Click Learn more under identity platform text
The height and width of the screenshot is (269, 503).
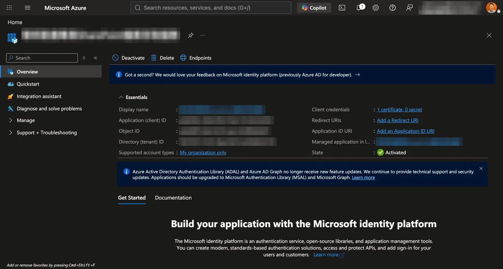tap(329, 255)
